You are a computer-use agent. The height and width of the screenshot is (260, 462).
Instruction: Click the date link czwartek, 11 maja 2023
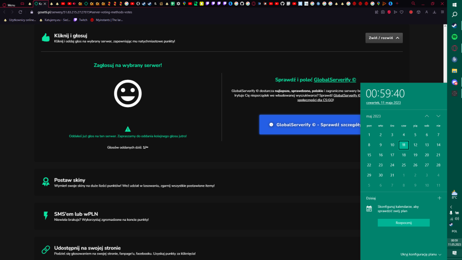(x=383, y=103)
